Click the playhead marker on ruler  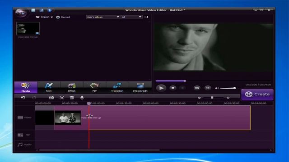tap(89, 103)
